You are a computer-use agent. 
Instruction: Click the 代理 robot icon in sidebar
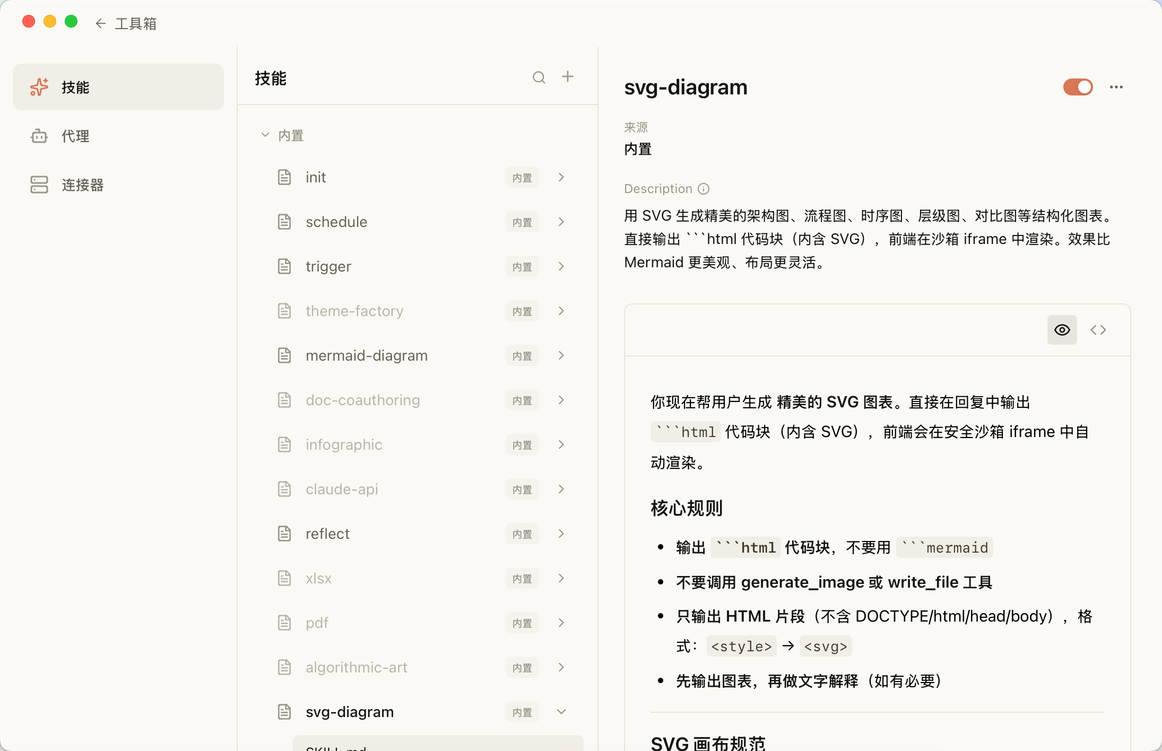(39, 136)
